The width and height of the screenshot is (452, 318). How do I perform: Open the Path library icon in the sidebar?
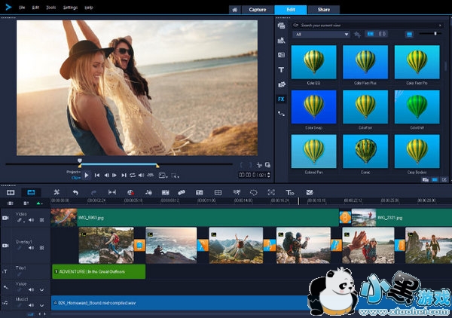pyautogui.click(x=281, y=113)
